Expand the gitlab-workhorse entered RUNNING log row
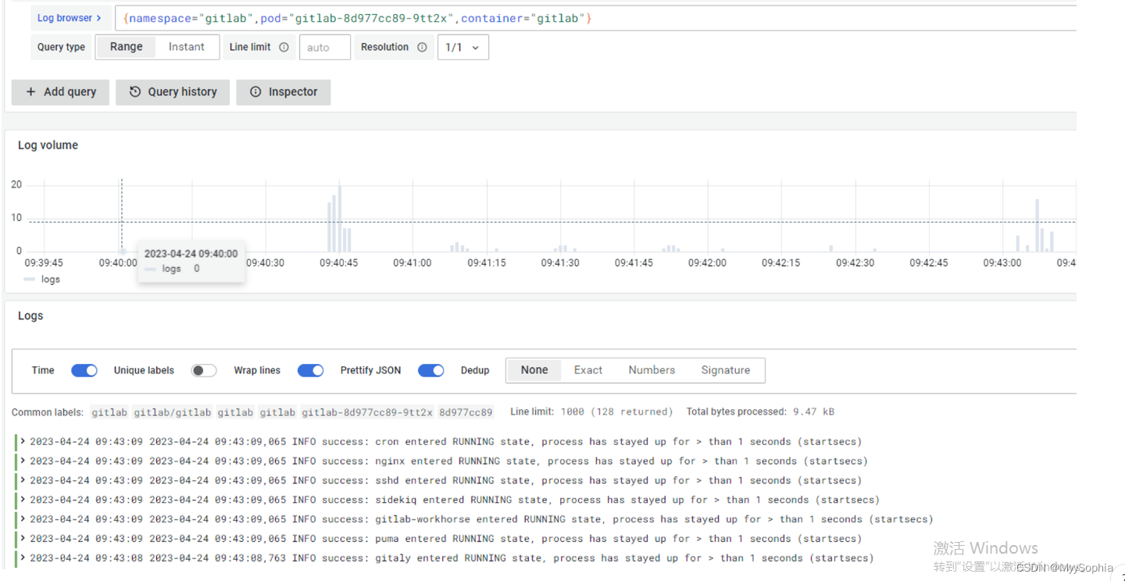Image resolution: width=1125 pixels, height=581 pixels. point(23,519)
